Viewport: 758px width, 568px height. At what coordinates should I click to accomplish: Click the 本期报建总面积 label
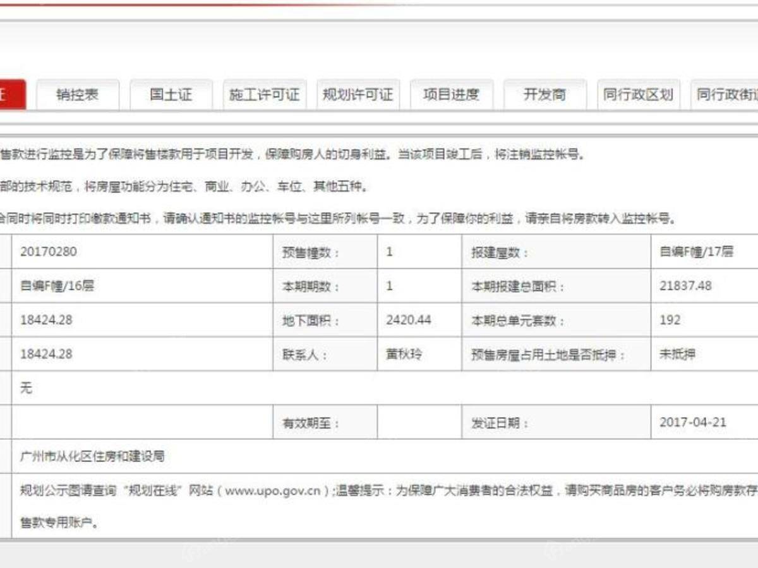click(x=518, y=287)
